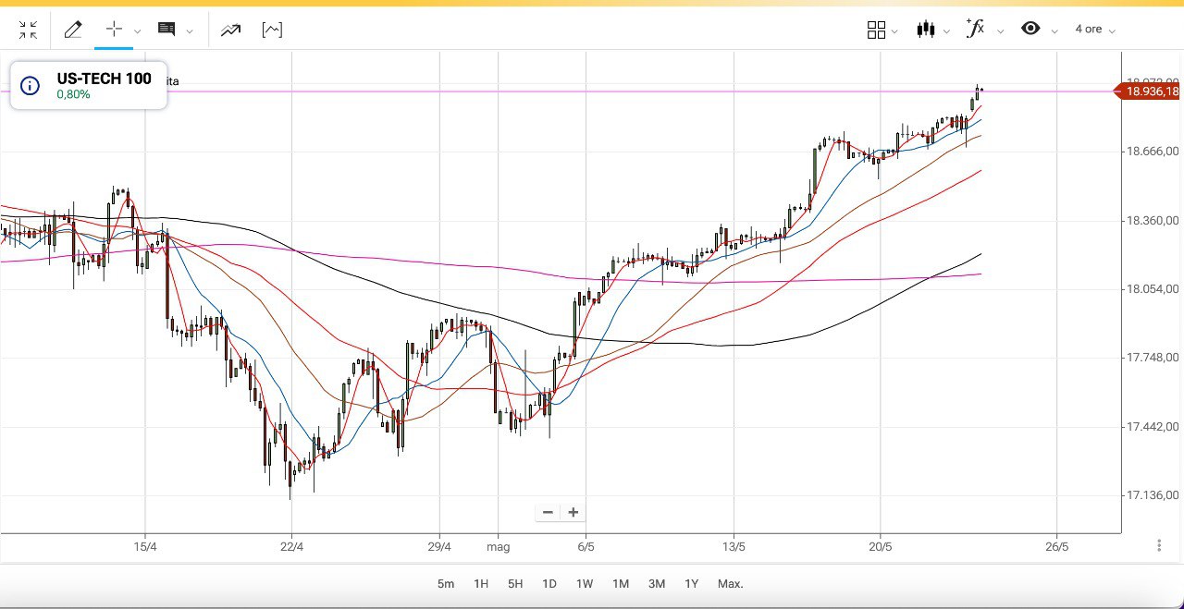Zoom out with the minus button
Image resolution: width=1184 pixels, height=609 pixels.
pyautogui.click(x=548, y=512)
